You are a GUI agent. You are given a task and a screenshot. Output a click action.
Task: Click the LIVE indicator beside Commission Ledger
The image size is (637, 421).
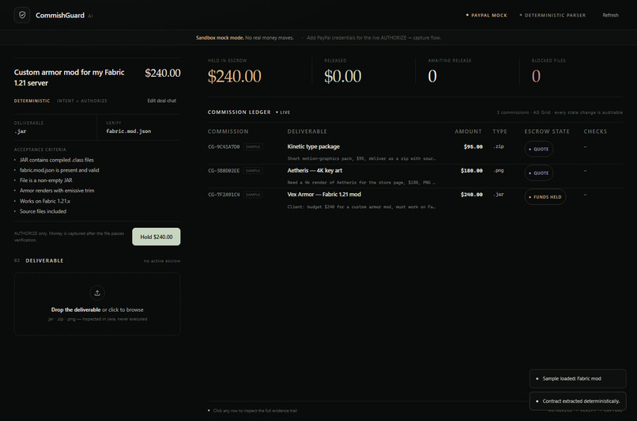tap(283, 112)
